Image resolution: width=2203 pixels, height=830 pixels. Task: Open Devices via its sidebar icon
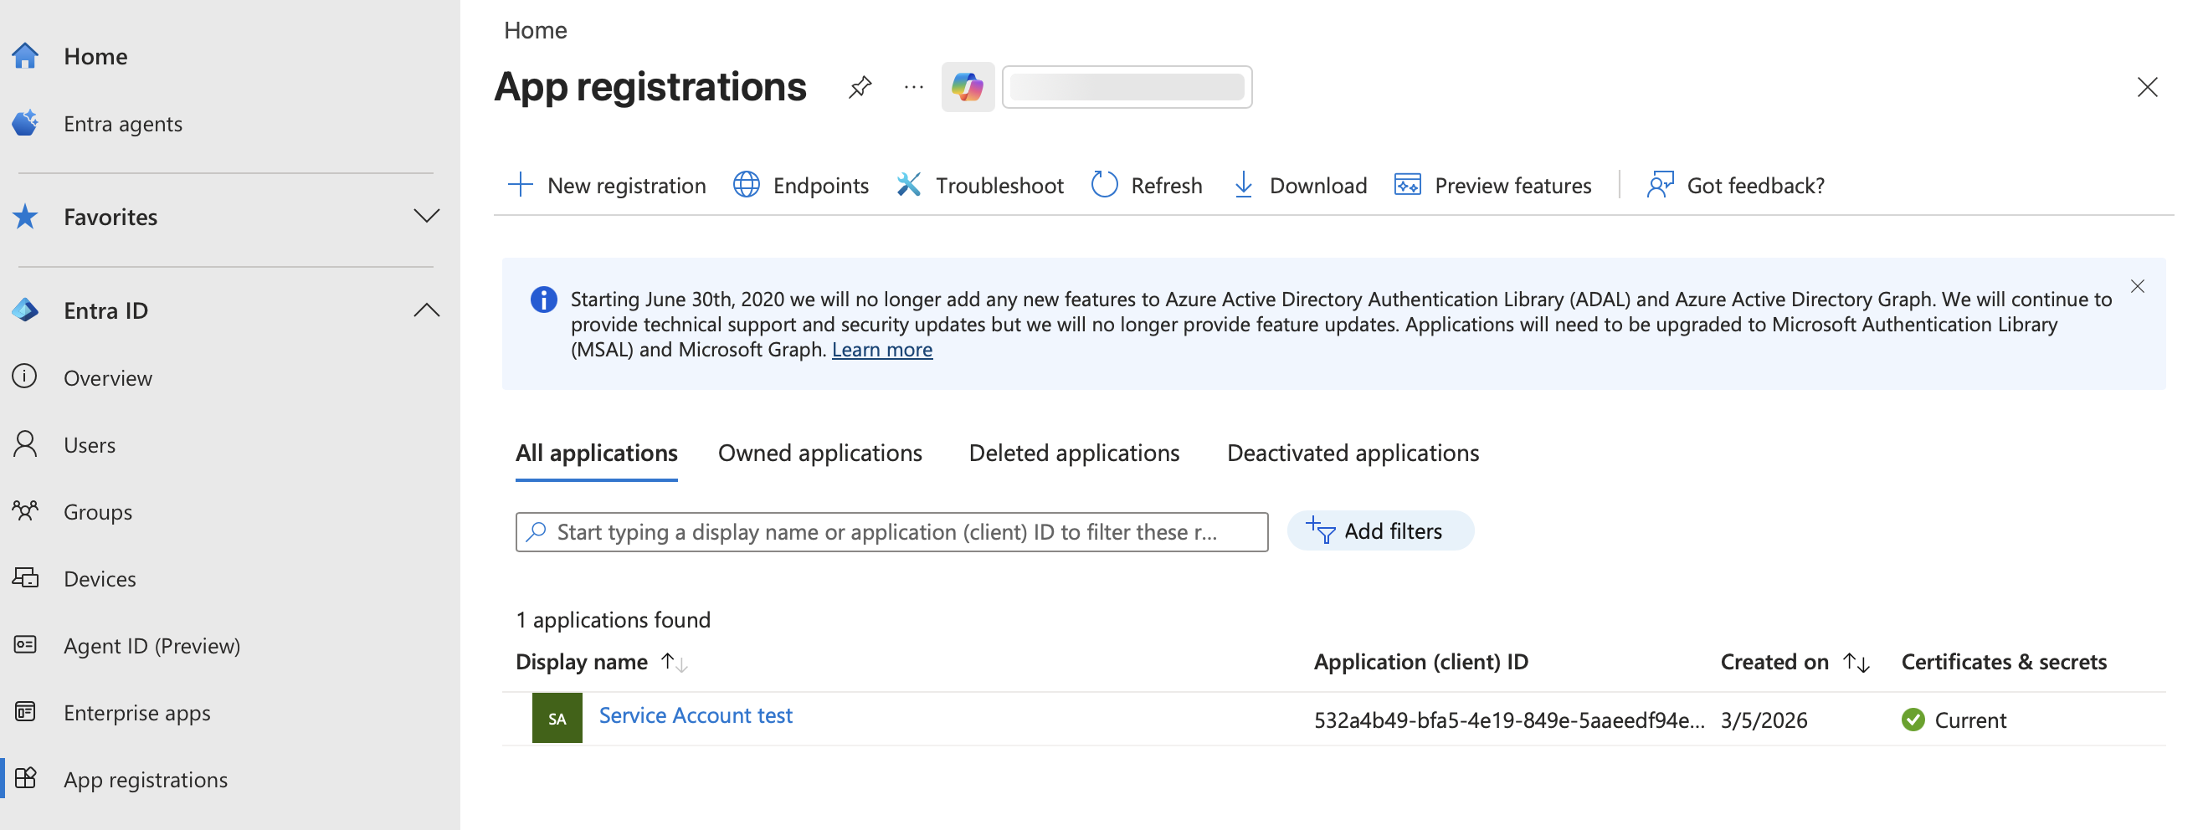pyautogui.click(x=26, y=578)
